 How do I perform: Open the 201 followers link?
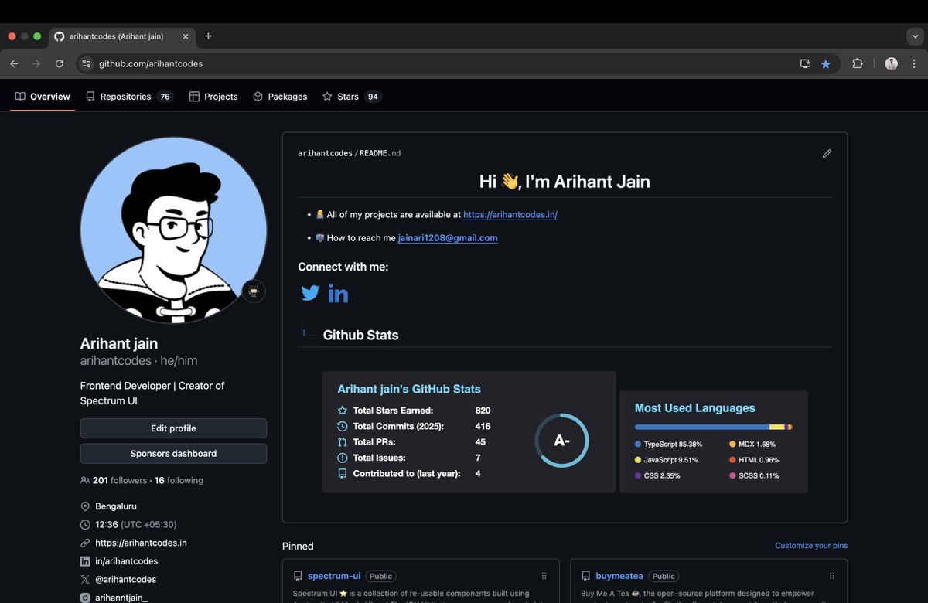tap(120, 481)
